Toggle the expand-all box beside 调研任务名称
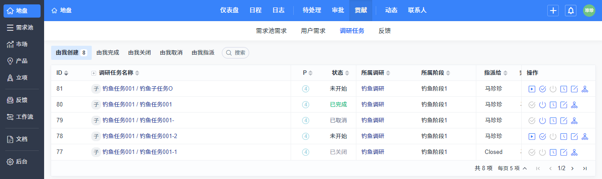 pyautogui.click(x=93, y=73)
